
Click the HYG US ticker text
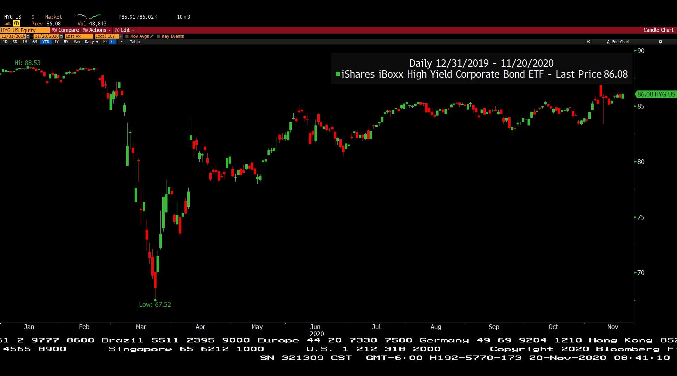[x=12, y=17]
